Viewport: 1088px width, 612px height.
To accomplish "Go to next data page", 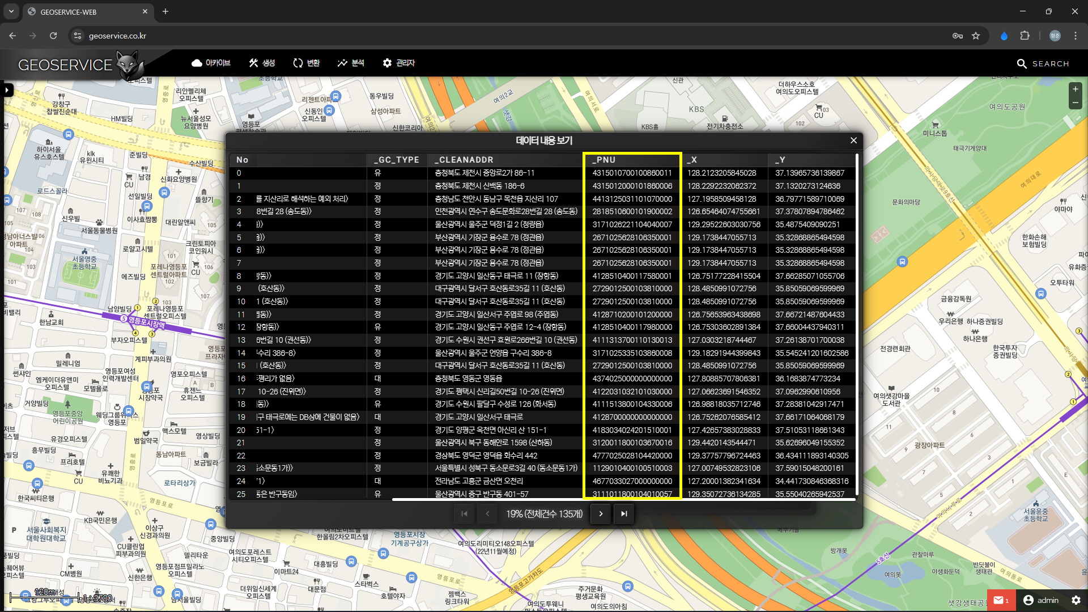I will click(601, 514).
